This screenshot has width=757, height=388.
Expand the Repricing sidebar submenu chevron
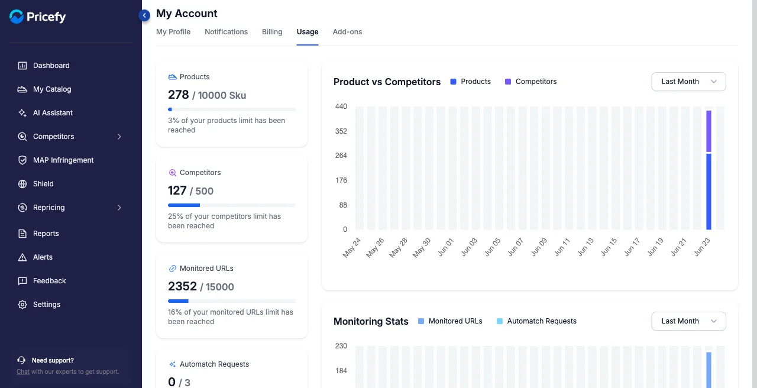[119, 208]
